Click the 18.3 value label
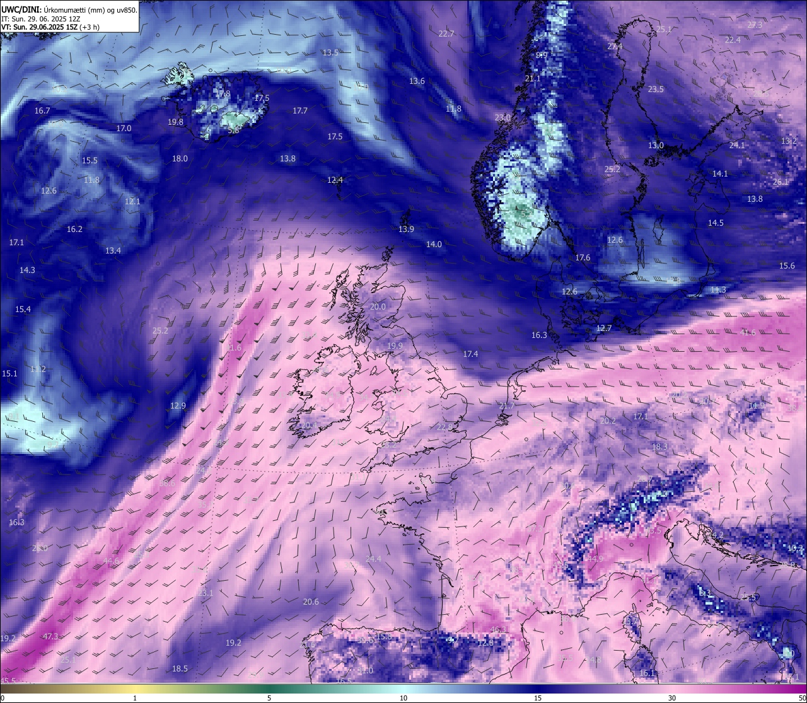Image resolution: width=807 pixels, height=703 pixels. point(659,447)
